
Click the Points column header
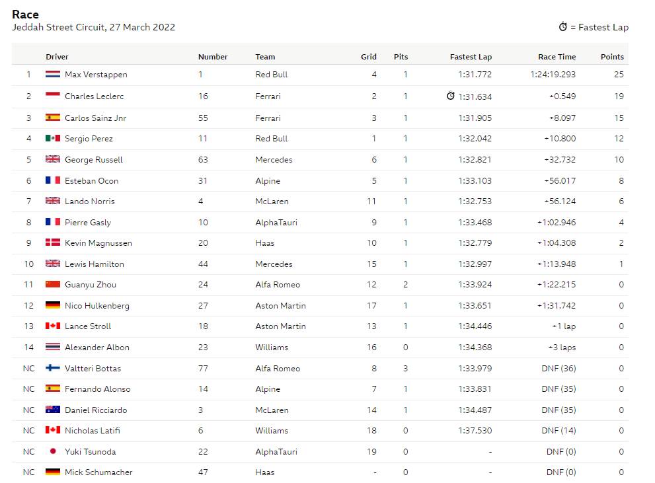coord(612,57)
